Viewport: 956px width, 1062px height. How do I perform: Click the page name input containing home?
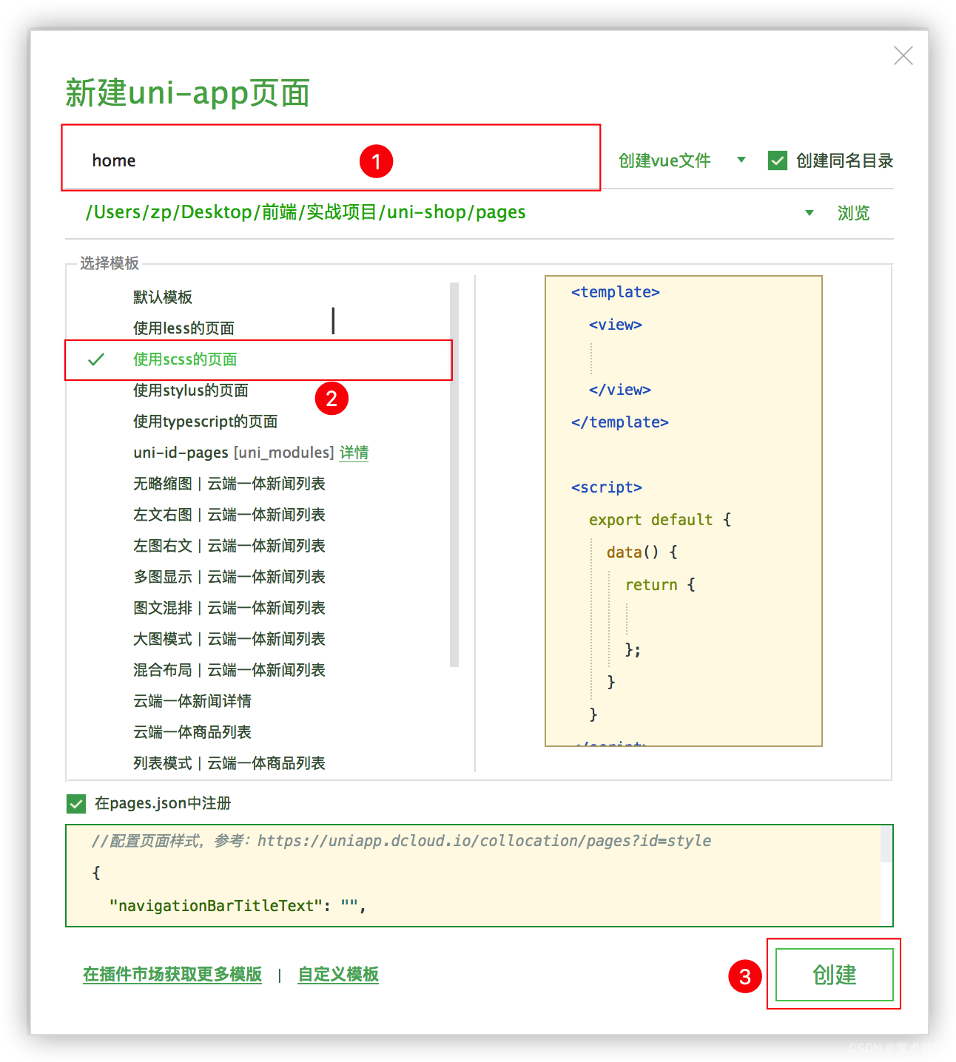pos(331,160)
